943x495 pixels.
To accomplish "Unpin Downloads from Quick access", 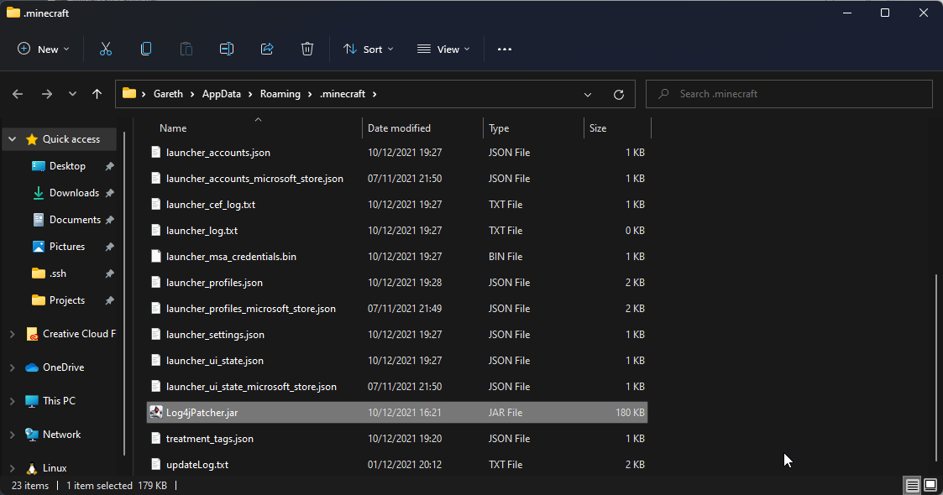I will click(109, 194).
